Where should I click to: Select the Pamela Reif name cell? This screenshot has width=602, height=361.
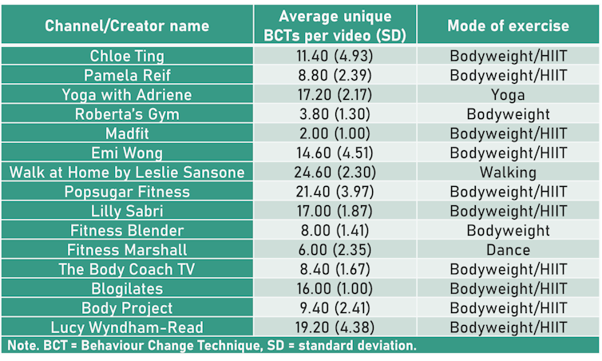[127, 75]
